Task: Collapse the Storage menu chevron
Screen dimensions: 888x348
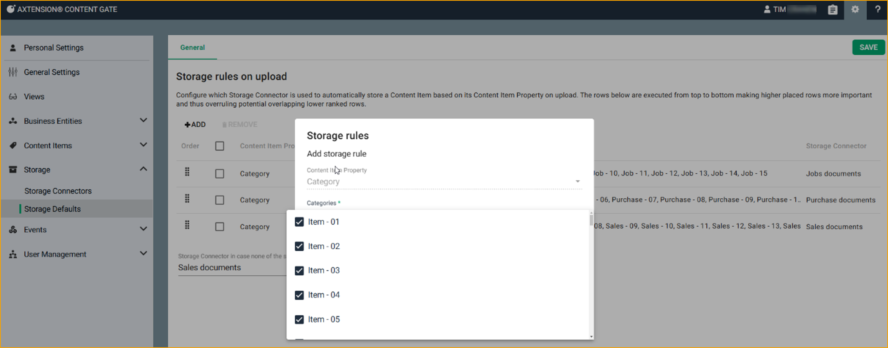Action: point(143,169)
